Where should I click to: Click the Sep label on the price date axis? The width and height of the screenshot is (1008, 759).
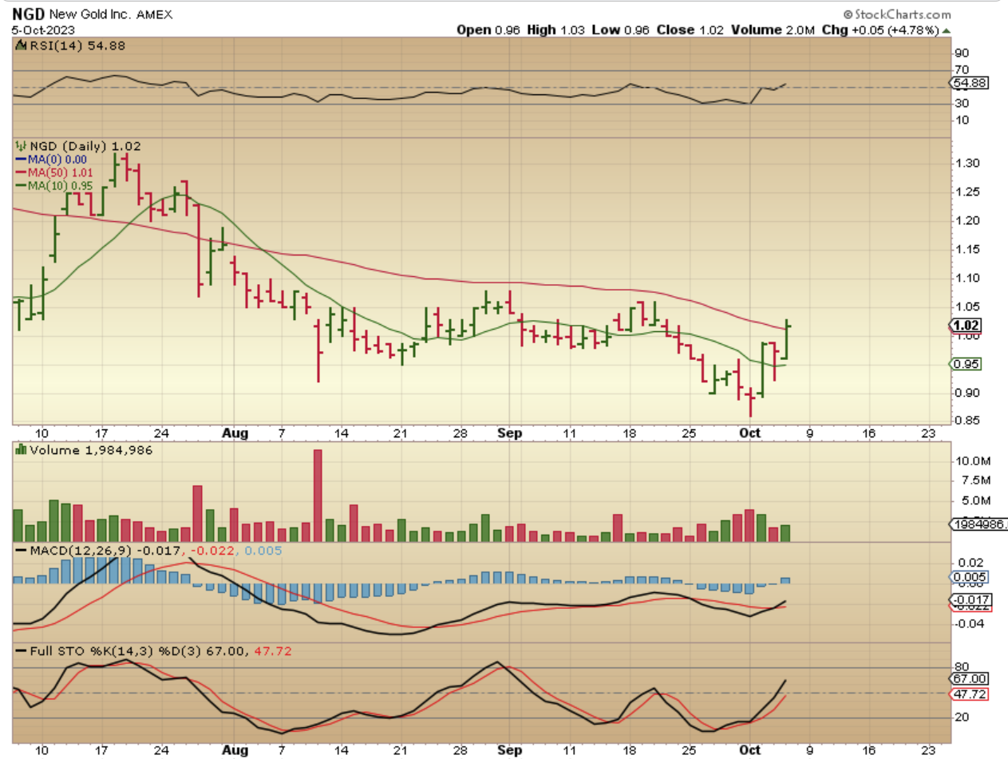(x=510, y=433)
